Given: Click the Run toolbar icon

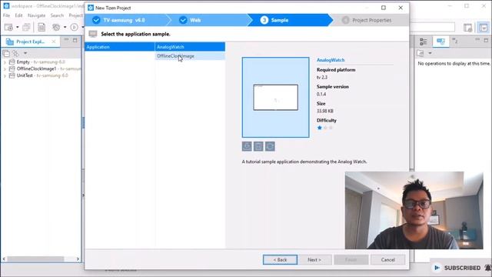Looking at the screenshot, I should click(x=74, y=28).
